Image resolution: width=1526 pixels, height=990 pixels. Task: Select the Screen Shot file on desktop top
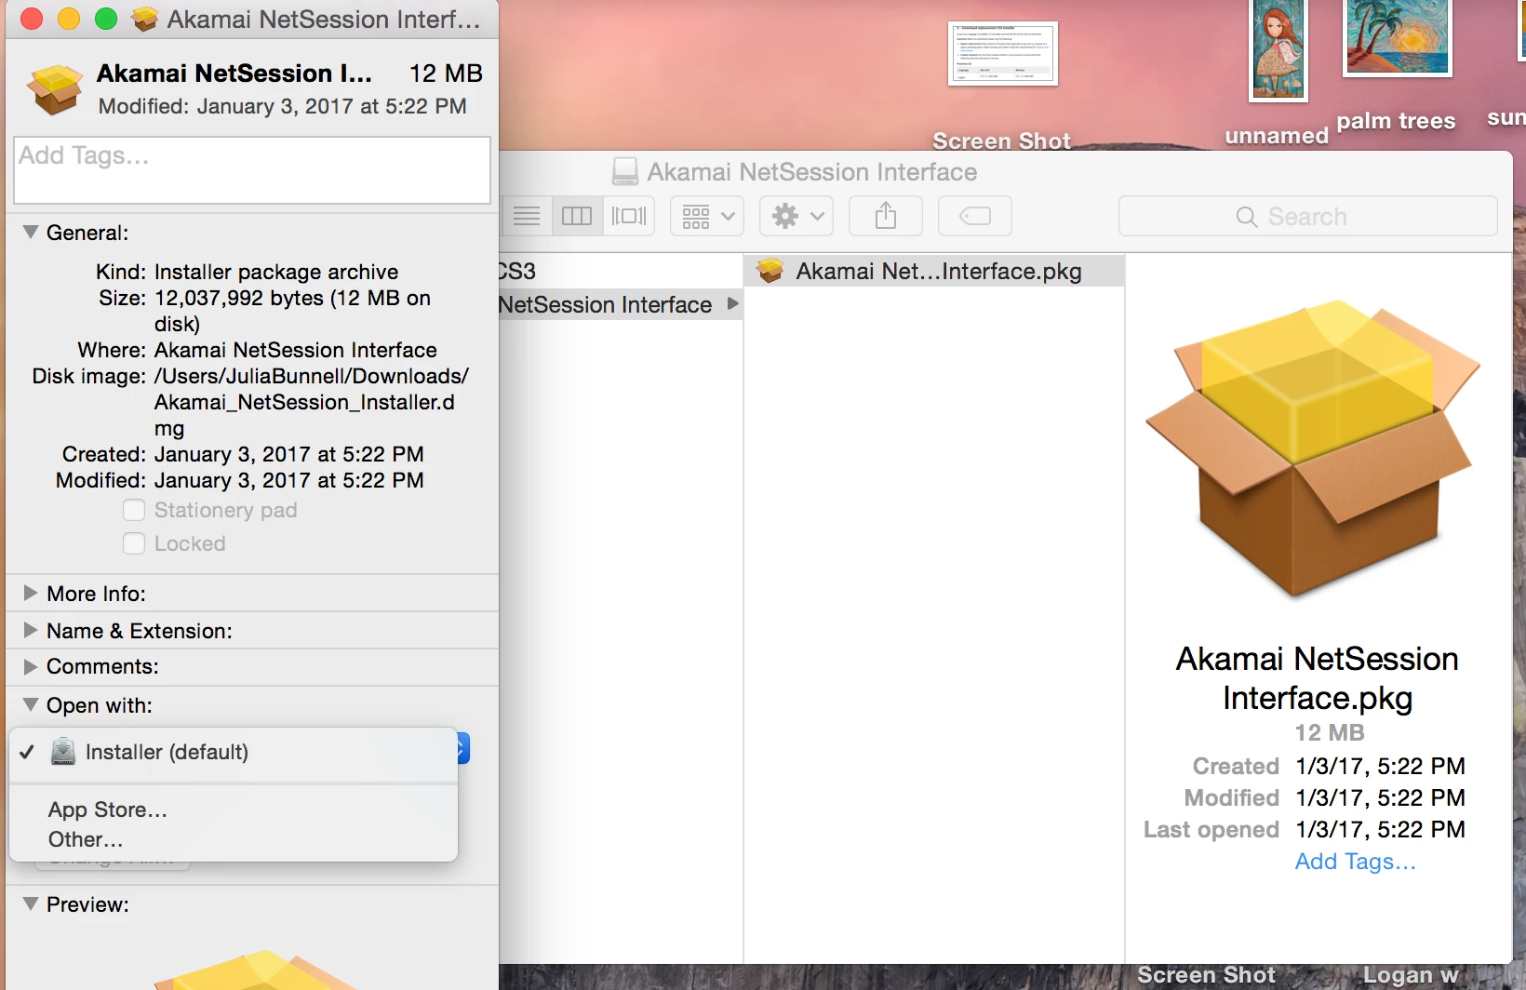tap(1003, 53)
